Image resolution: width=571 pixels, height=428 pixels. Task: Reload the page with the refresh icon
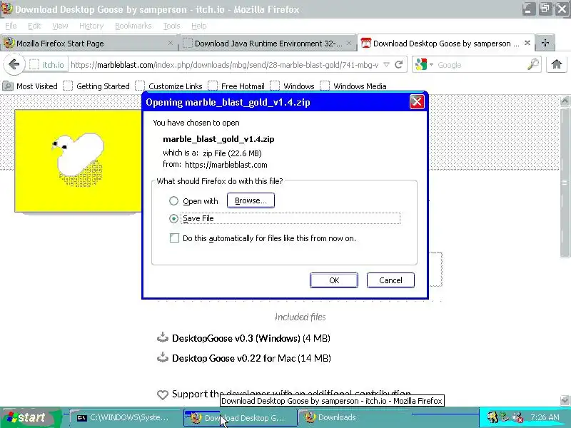point(399,65)
